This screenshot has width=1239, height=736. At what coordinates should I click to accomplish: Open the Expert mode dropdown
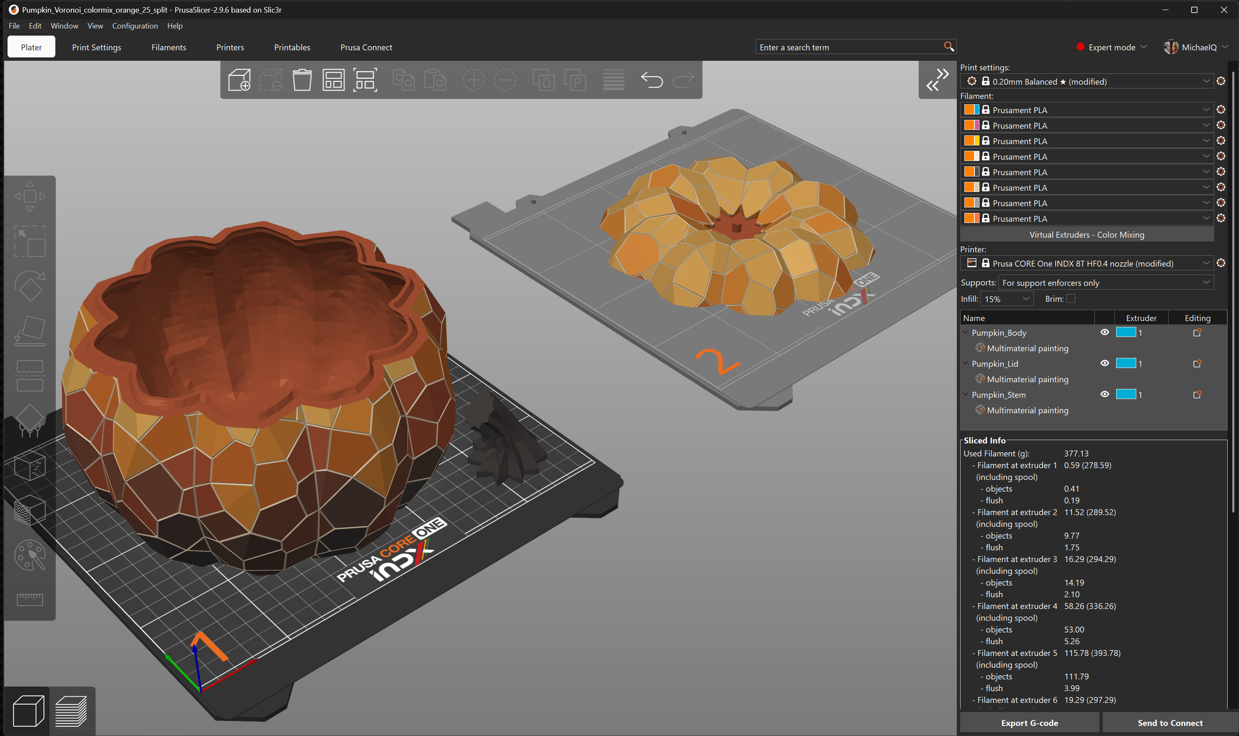click(1112, 47)
